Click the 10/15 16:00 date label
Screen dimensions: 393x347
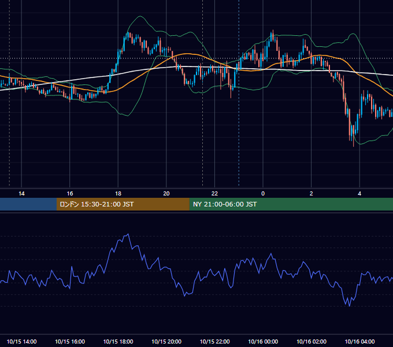click(70, 341)
